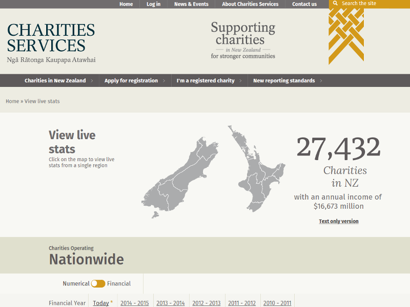The width and height of the screenshot is (410, 307).
Task: Toggle the Numerical/Financial switch
Action: 98,283
